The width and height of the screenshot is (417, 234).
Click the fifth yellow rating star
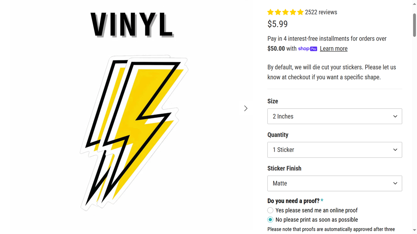[300, 12]
